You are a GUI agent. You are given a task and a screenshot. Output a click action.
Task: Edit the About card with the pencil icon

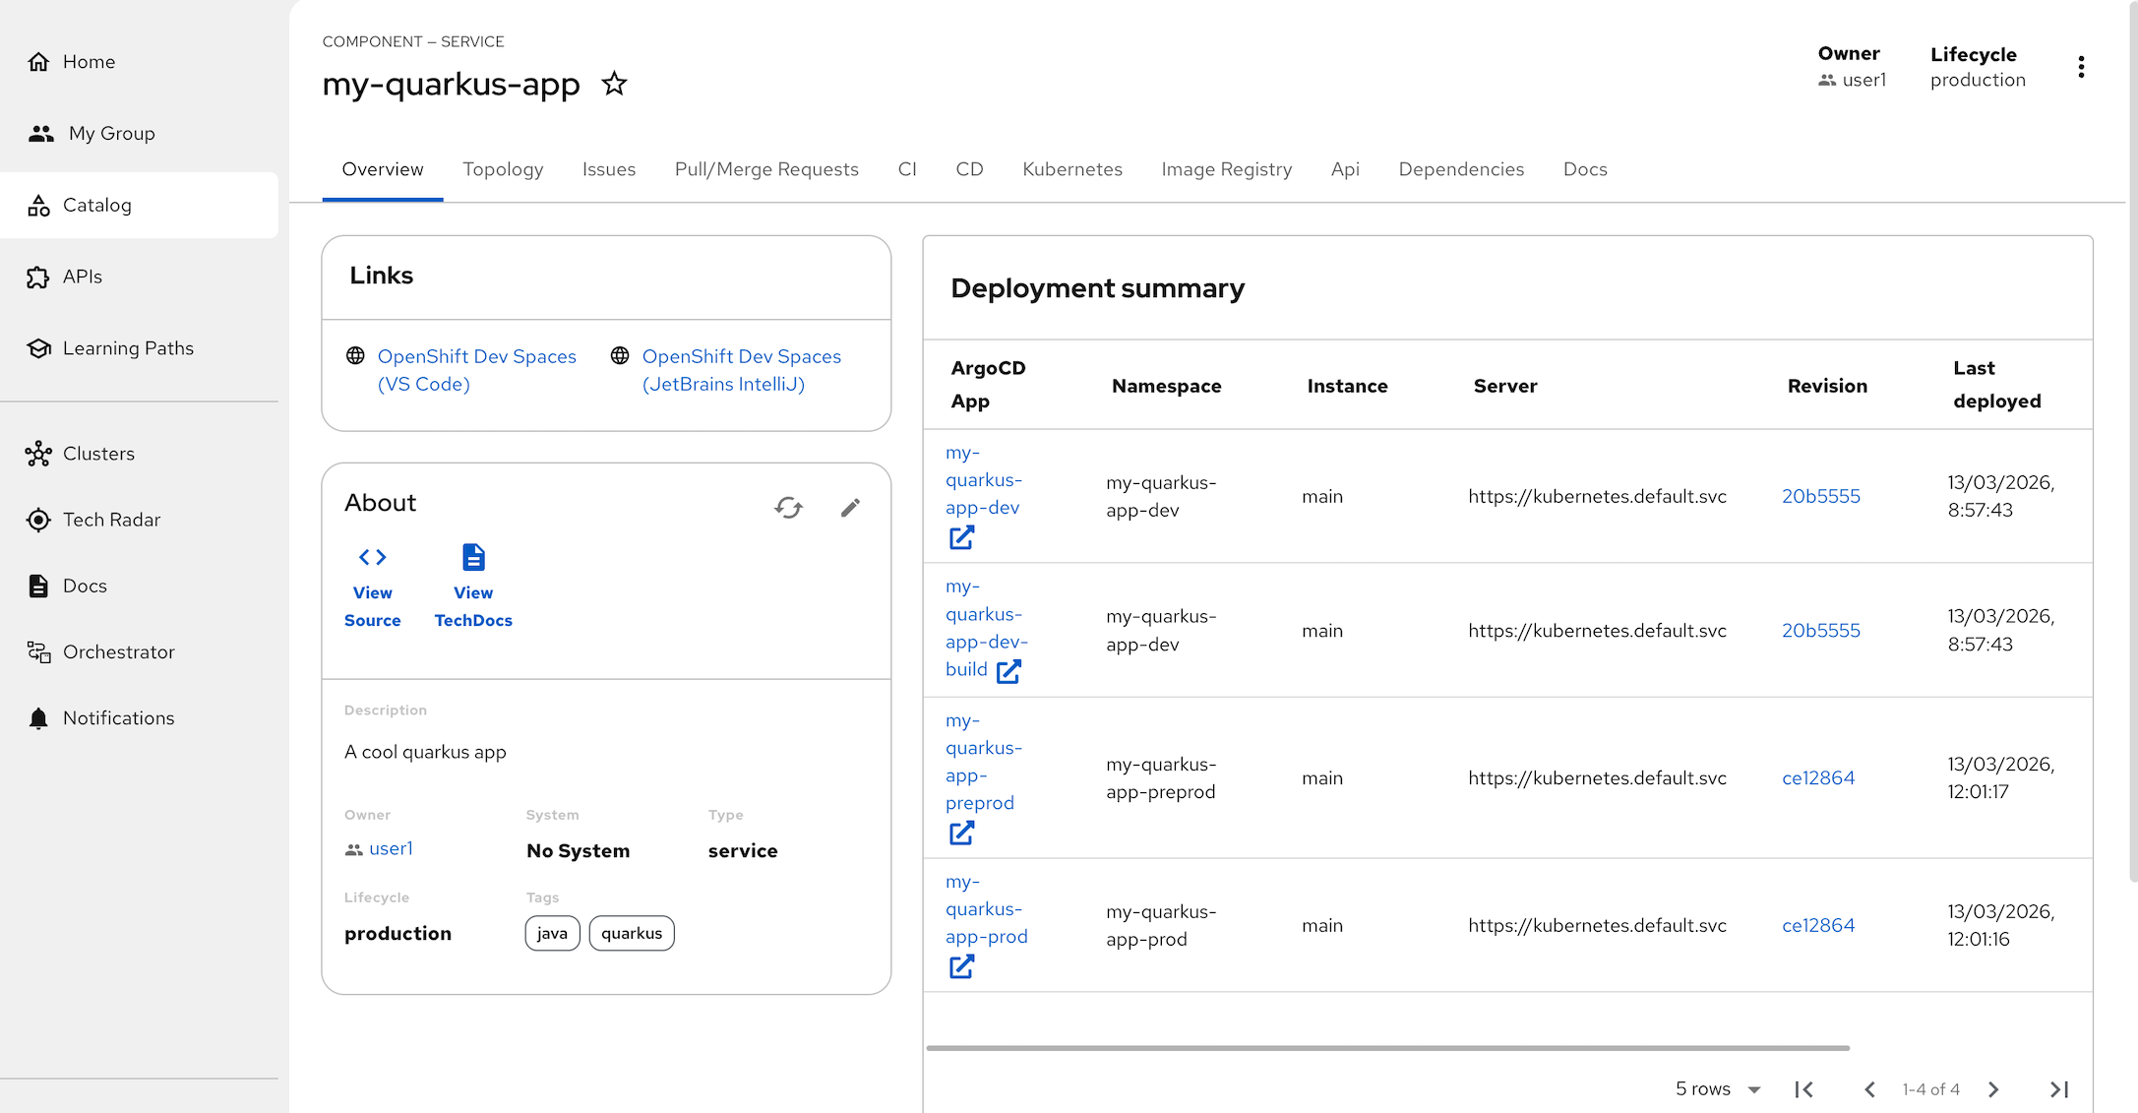[850, 508]
